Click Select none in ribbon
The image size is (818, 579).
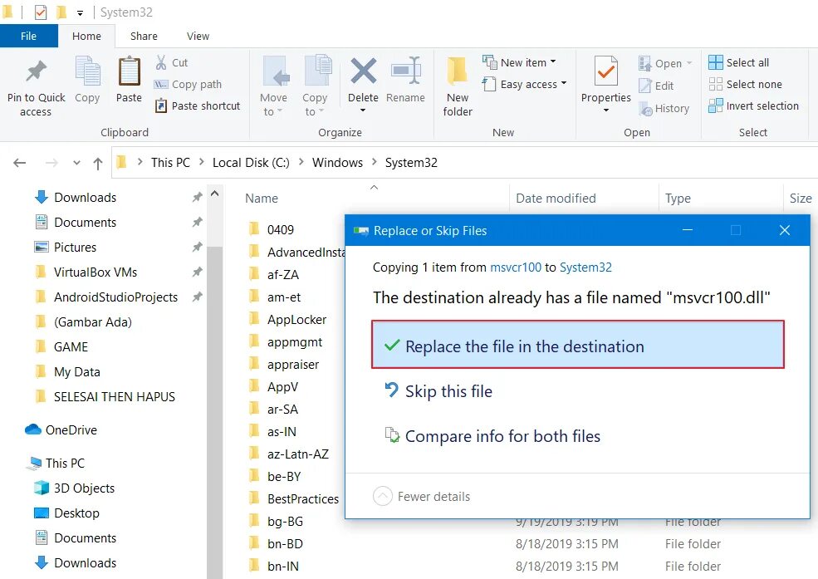[x=745, y=84]
